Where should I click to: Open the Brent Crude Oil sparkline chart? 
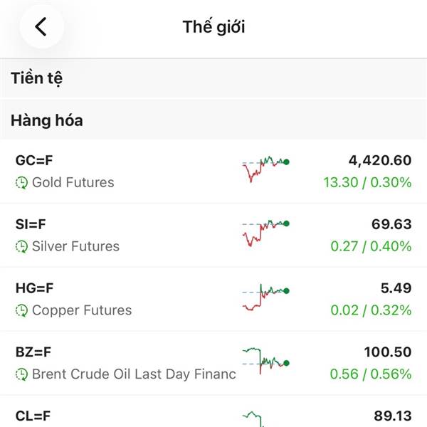[x=265, y=360]
